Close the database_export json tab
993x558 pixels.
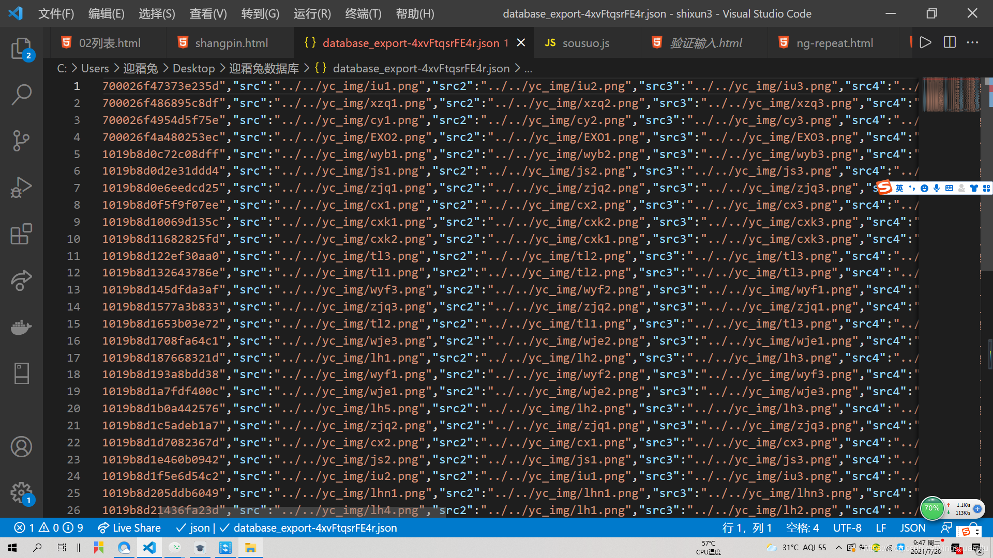click(521, 43)
